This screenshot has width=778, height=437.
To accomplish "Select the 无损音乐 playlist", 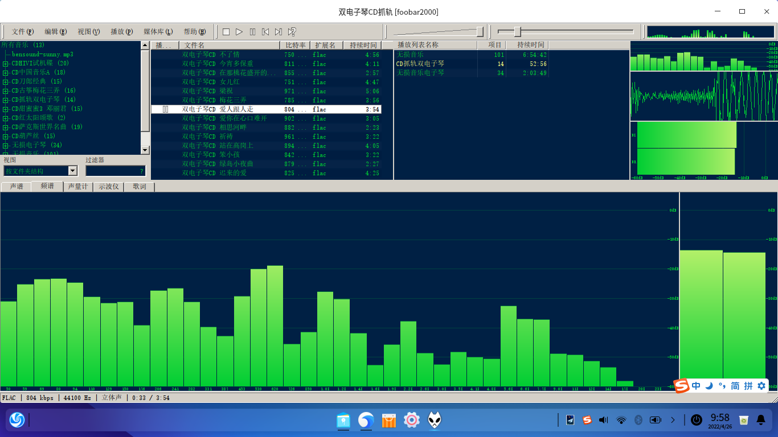I will pyautogui.click(x=411, y=55).
